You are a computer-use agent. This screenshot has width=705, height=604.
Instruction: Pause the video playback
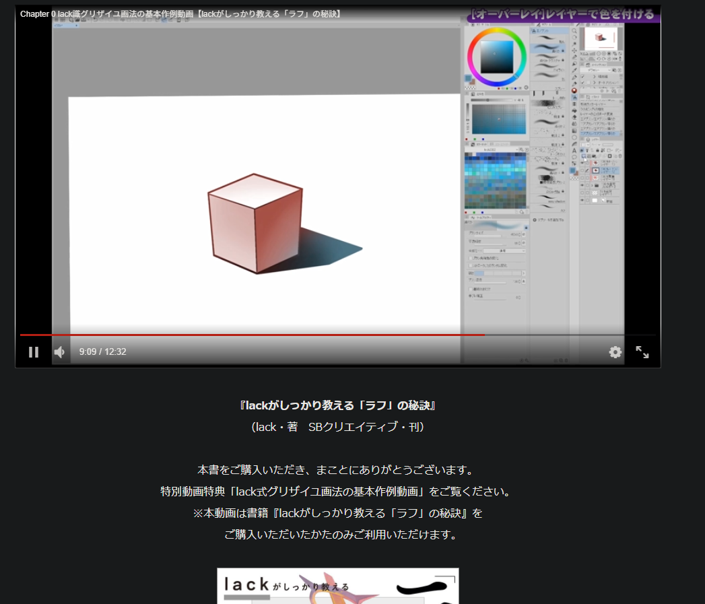34,352
